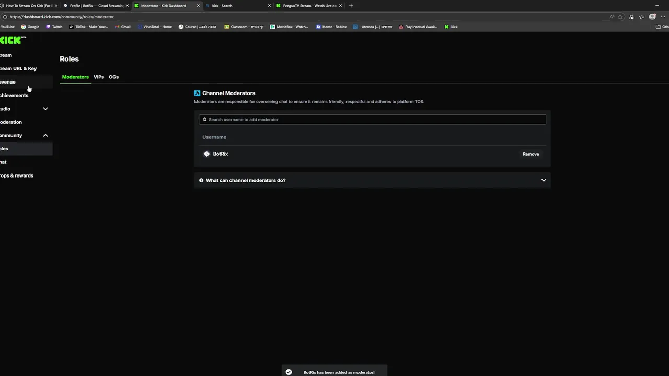Open the 'Play Insexual Awak...' bookmark
This screenshot has height=376, width=669.
418,27
